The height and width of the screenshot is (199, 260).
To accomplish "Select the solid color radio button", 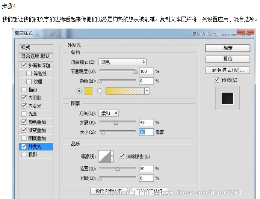I will 79,91.
